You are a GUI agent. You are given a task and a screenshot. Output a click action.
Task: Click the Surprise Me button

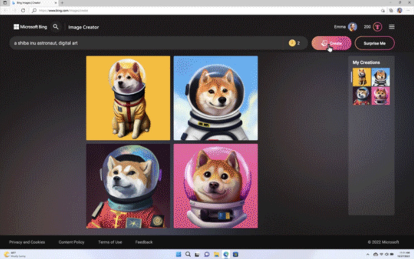374,43
